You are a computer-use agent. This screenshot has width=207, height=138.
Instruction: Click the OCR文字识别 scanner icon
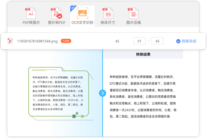82,13
